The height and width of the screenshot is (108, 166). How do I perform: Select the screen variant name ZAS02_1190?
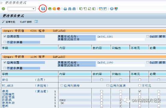(105, 63)
